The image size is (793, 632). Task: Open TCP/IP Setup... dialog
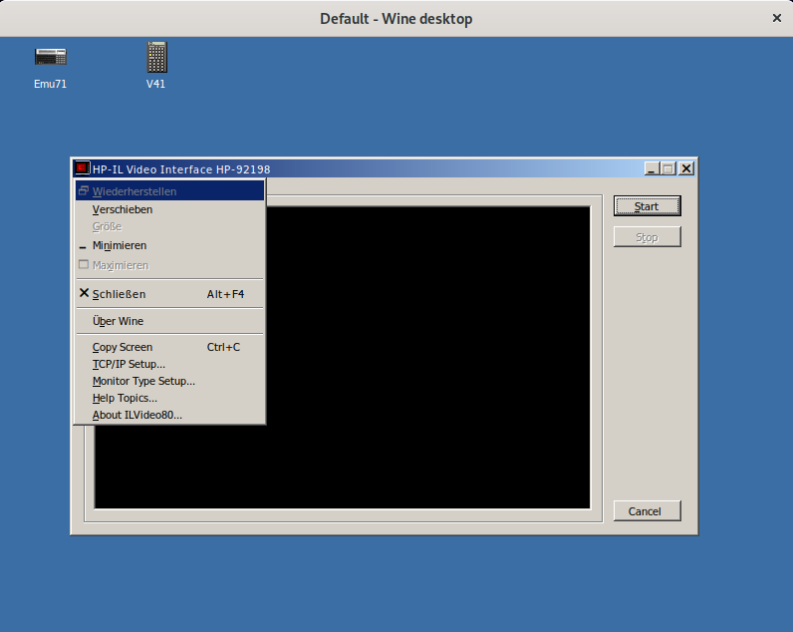point(129,365)
